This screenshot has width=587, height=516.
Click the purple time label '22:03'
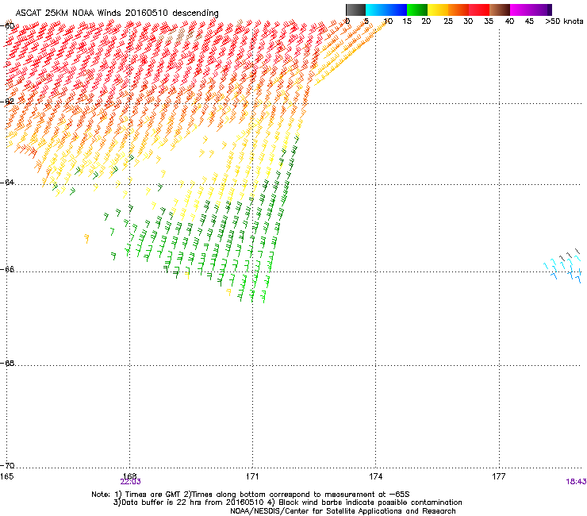(x=131, y=482)
